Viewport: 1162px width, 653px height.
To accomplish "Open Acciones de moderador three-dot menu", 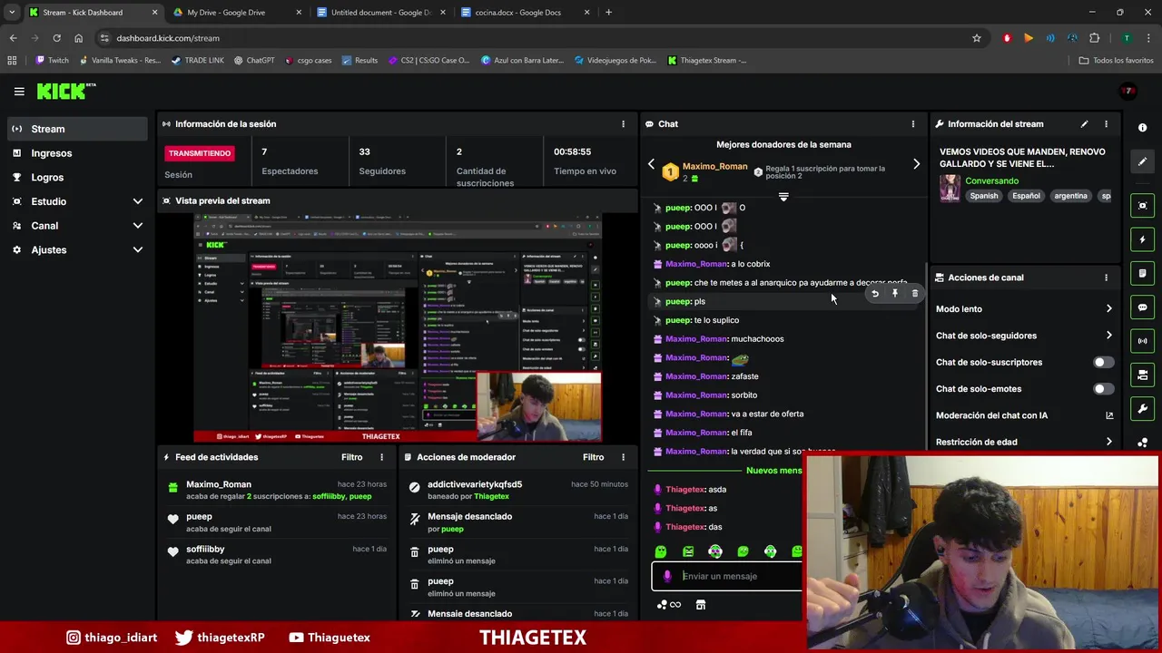I will (x=623, y=457).
